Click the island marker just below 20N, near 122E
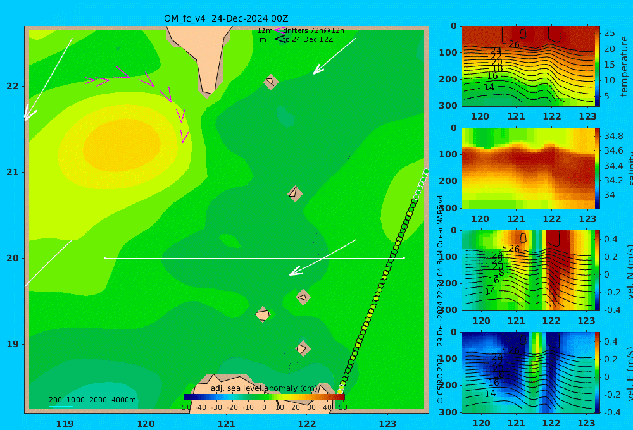This screenshot has height=430, width=633. click(x=303, y=297)
